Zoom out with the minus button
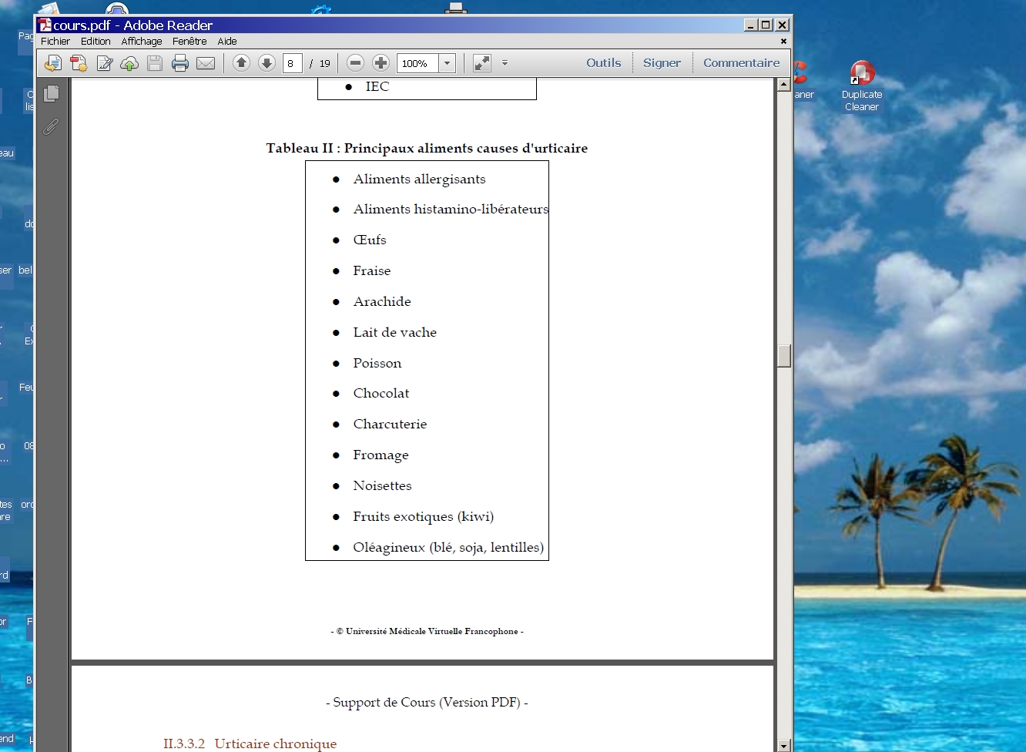Image resolution: width=1026 pixels, height=752 pixels. click(355, 63)
